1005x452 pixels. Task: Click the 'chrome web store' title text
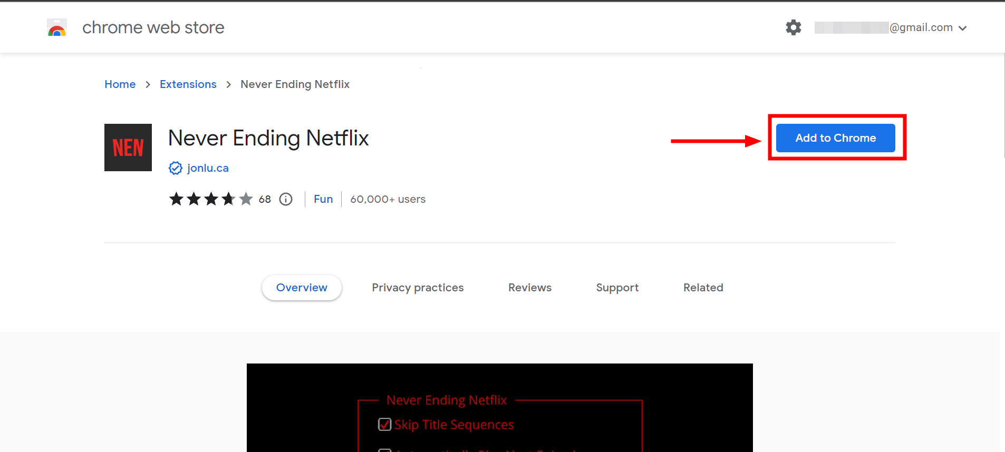click(x=153, y=27)
